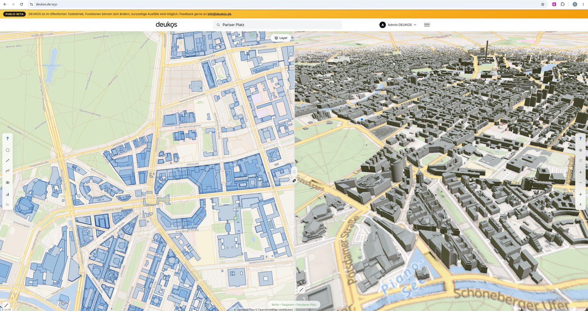Open the help icon in the 3D view toolbar
This screenshot has width=588, height=311.
coord(580,139)
